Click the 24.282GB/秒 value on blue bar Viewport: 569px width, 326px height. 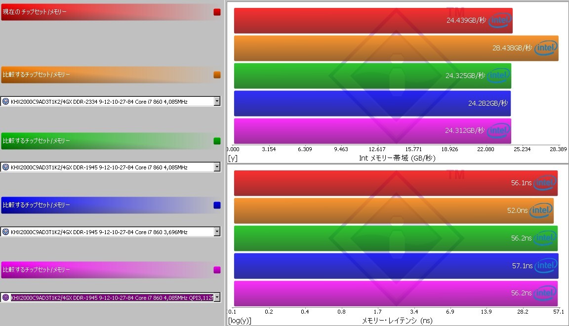click(488, 103)
